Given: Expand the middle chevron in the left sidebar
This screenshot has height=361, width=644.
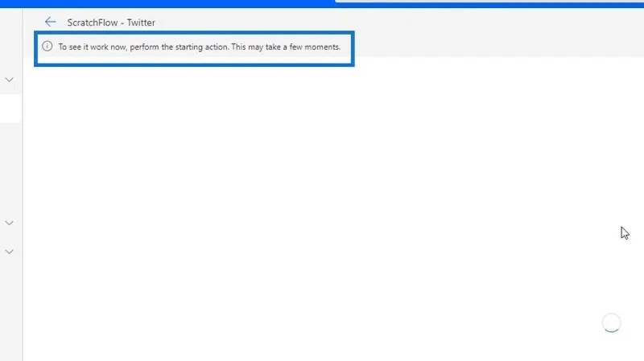Looking at the screenshot, I should point(10,223).
